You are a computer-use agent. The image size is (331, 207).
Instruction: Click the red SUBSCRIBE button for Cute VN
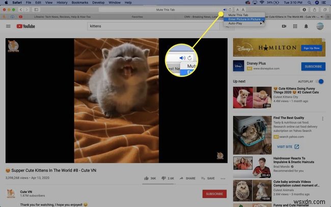coord(214,194)
